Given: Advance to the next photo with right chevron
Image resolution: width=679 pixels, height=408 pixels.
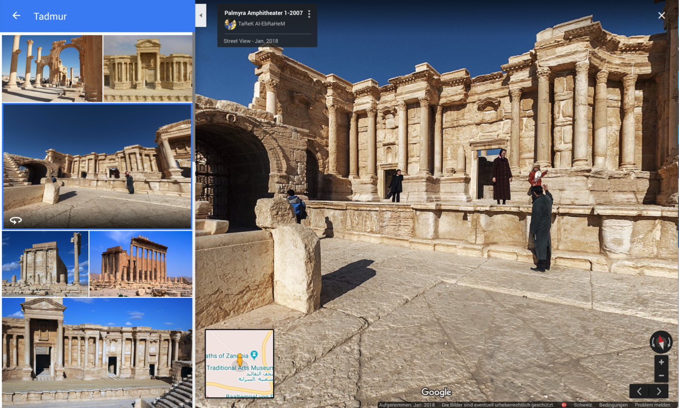Looking at the screenshot, I should click(659, 392).
